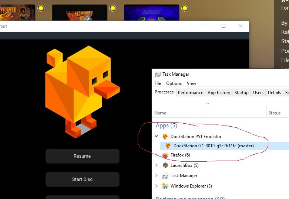The width and height of the screenshot is (289, 199).
Task: Open the View menu in Task Manager
Action: click(191, 83)
